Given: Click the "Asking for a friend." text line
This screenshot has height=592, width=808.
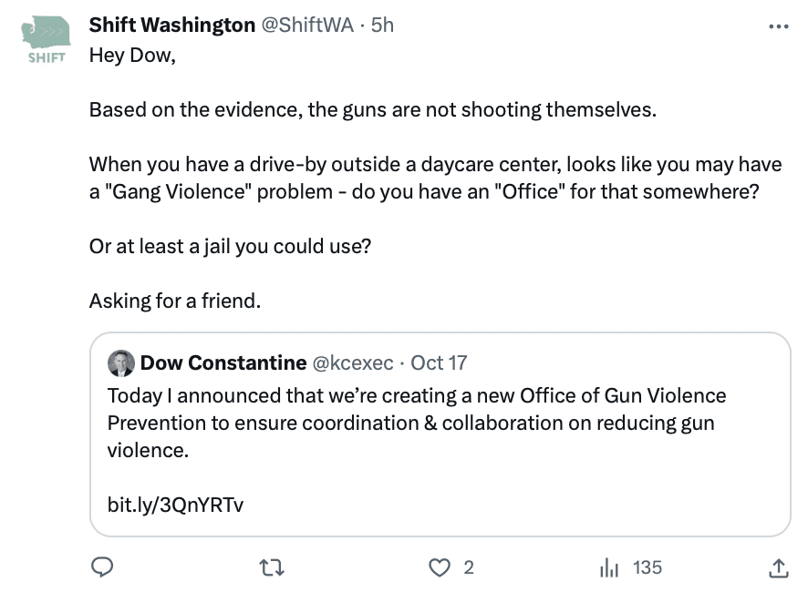Looking at the screenshot, I should [x=175, y=300].
